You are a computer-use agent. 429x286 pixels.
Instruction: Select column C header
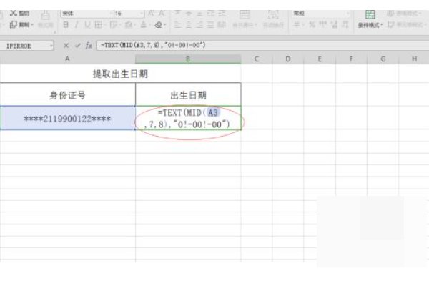pyautogui.click(x=257, y=59)
